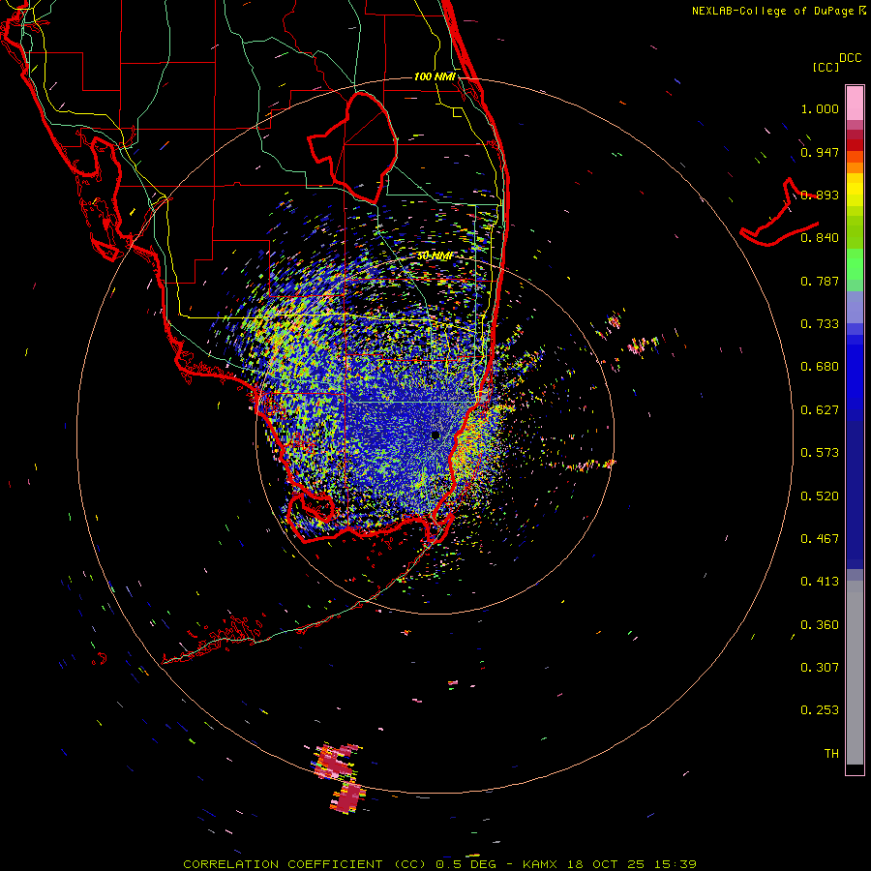Click the 0.360 color scale label
The image size is (871, 871).
click(x=820, y=625)
